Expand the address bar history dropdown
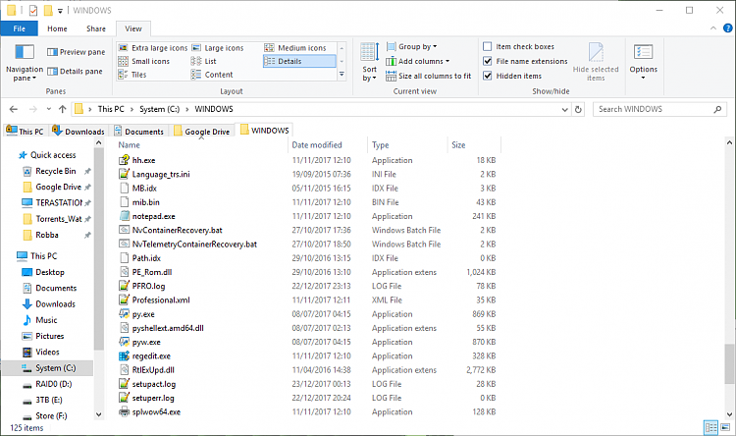736x436 pixels. coord(564,109)
